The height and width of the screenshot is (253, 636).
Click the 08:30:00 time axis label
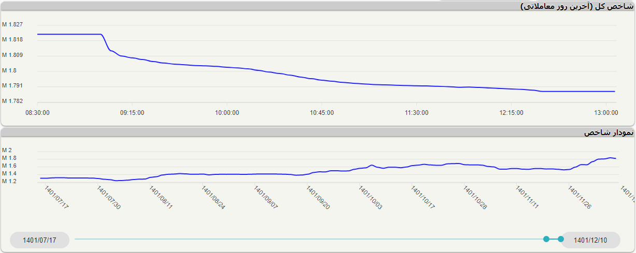tap(38, 112)
